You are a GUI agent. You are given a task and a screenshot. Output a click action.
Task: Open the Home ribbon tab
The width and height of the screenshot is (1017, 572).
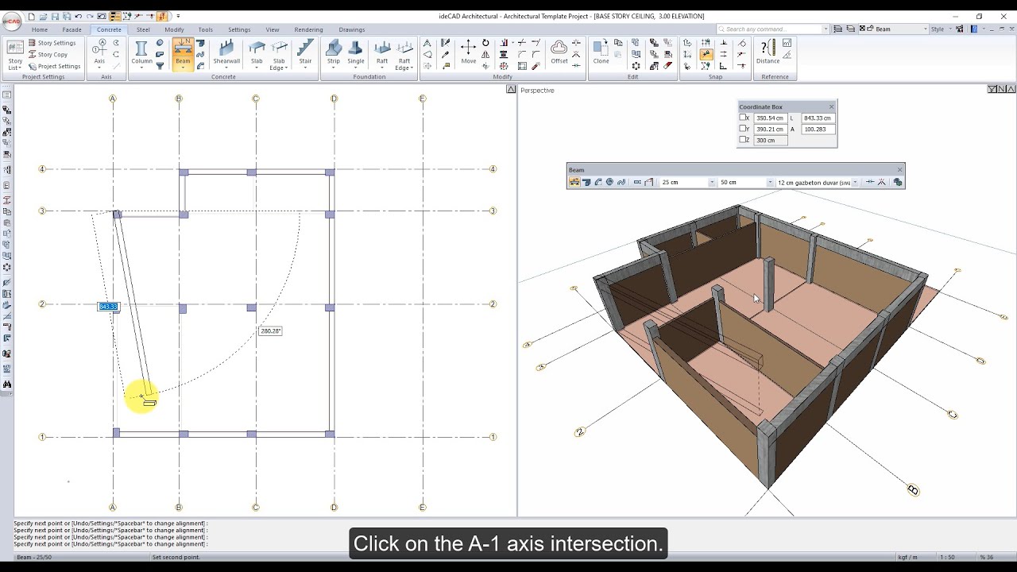pyautogui.click(x=40, y=29)
